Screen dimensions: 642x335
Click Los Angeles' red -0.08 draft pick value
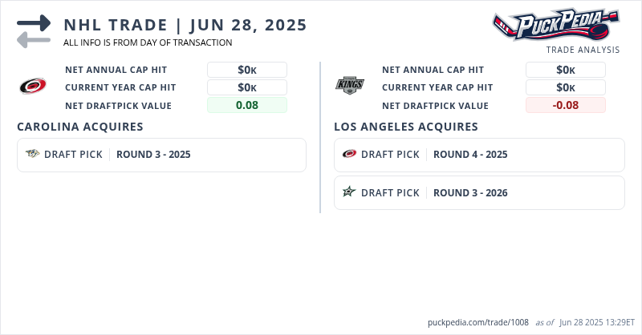(x=566, y=105)
